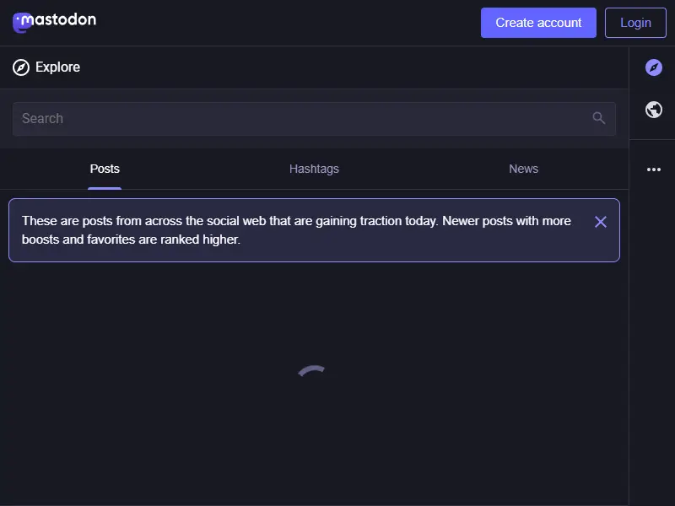Open Live feeds via sidebar globe icon
The width and height of the screenshot is (675, 506).
[x=653, y=110]
